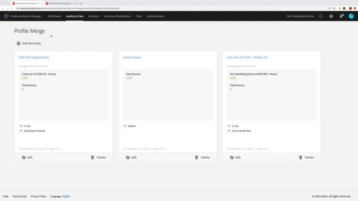This screenshot has width=358, height=201.
Task: Click Edit text on Current Device card
Action: (134, 158)
